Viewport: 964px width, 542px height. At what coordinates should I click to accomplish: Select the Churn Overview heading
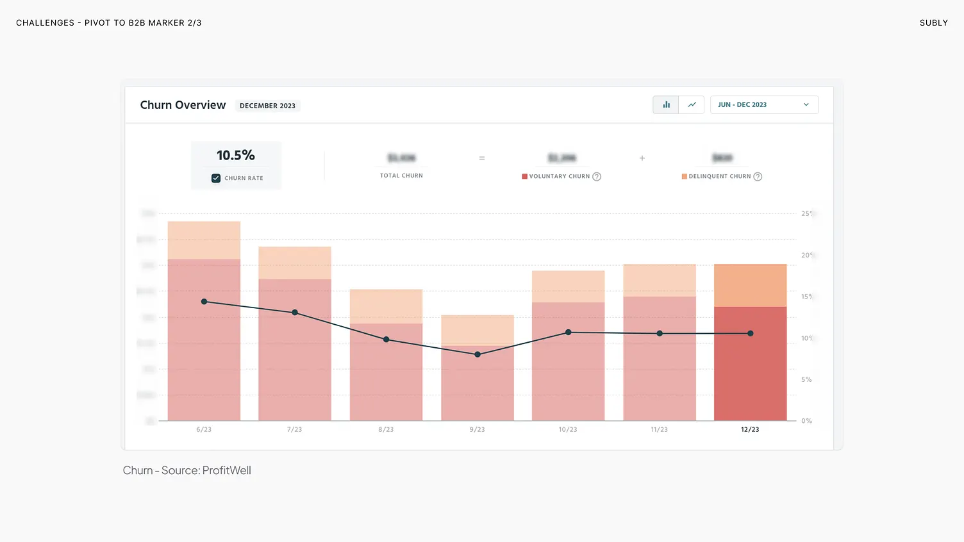click(183, 104)
